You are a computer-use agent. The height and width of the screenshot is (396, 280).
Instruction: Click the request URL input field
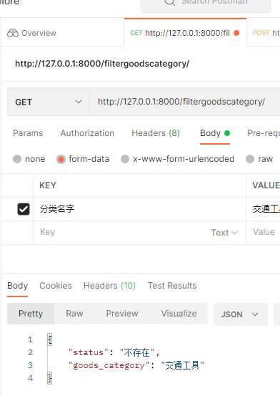point(185,102)
